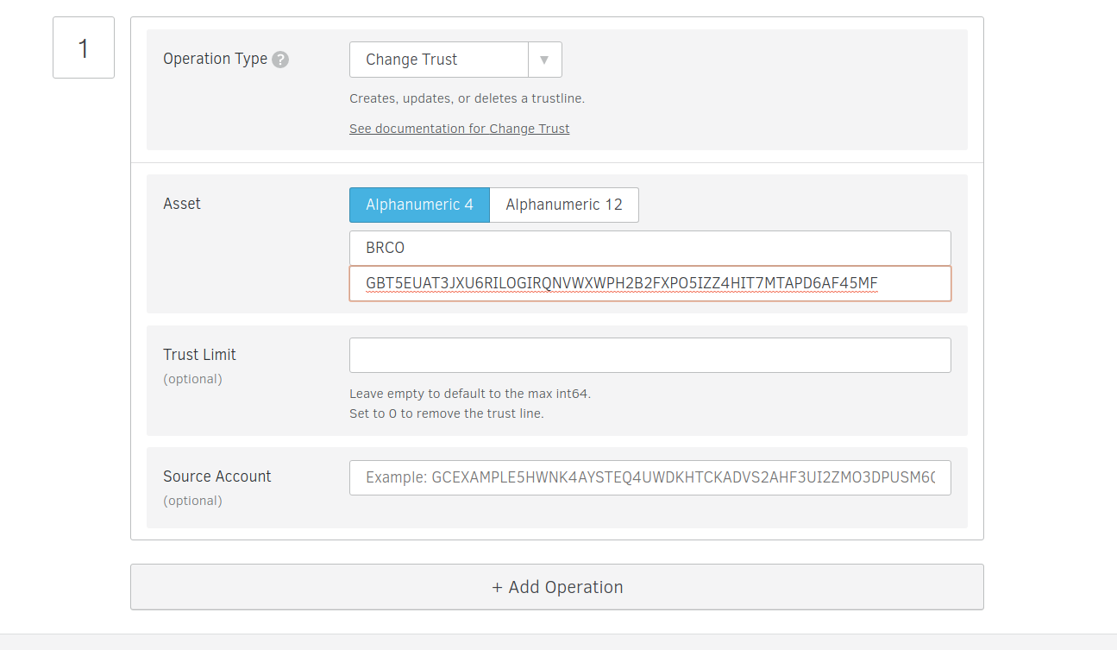Click the trustline description text
This screenshot has width=1117, height=650.
[466, 98]
